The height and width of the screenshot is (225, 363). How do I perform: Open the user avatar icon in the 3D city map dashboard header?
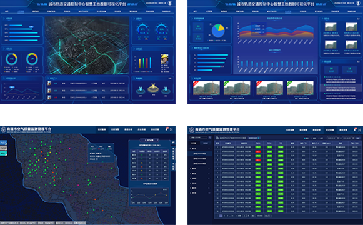170,3
